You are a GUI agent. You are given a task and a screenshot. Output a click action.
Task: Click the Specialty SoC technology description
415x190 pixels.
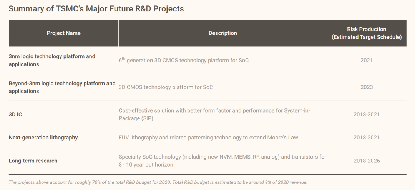[222, 161]
